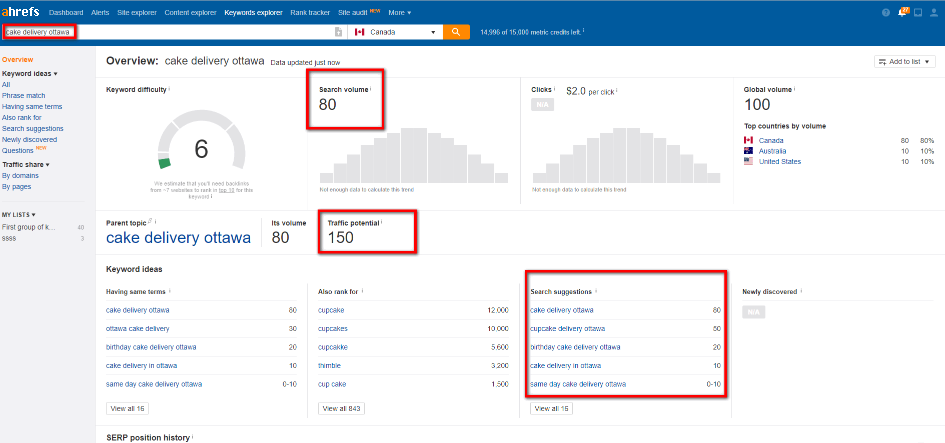Click the ahrefs logo
The width and height of the screenshot is (945, 443).
(21, 11)
